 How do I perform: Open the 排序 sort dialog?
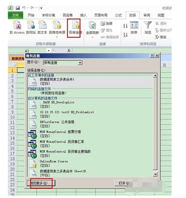134,28
